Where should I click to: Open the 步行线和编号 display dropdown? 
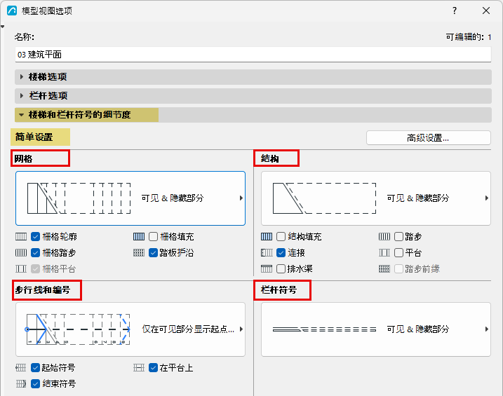[x=130, y=329]
